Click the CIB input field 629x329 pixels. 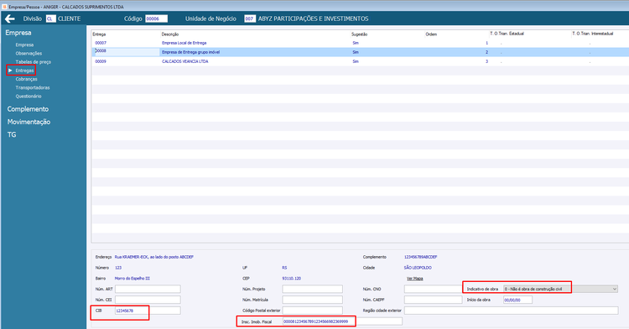click(148, 311)
